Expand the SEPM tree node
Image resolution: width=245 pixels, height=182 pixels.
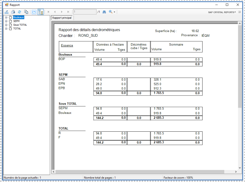(x=6, y=21)
